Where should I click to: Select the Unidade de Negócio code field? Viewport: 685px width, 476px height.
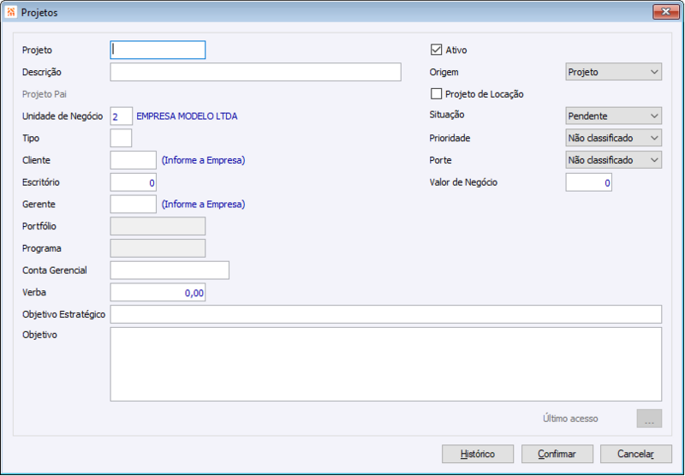click(x=121, y=116)
